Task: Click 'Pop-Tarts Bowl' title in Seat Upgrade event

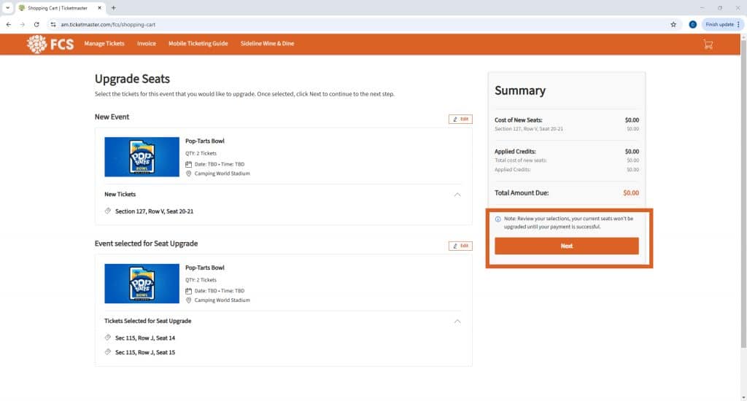Action: 205,268
